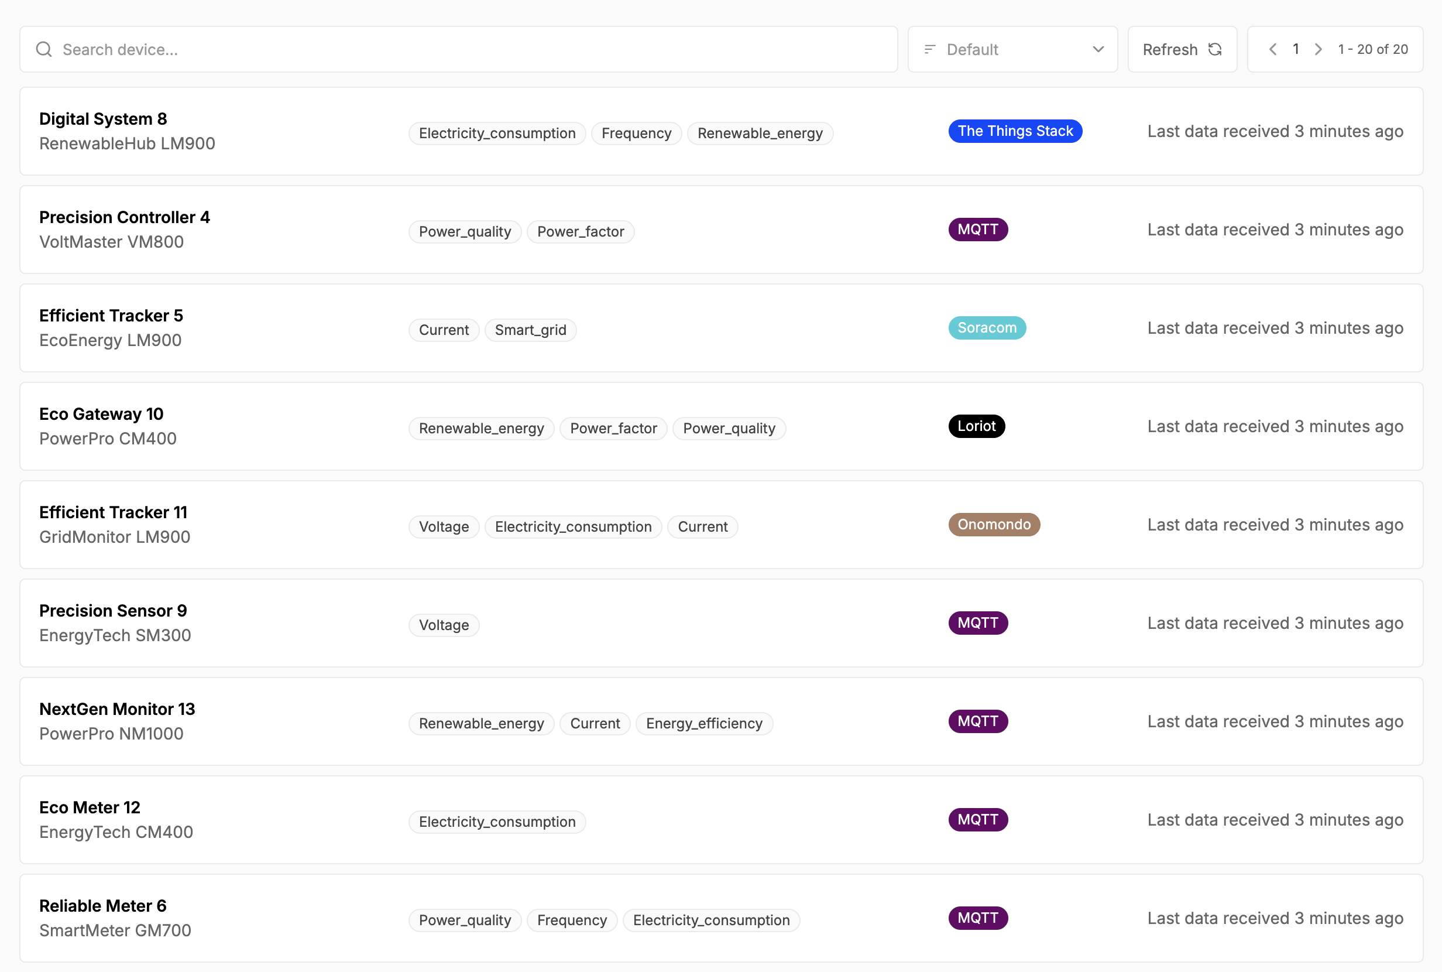Click the Loriot badge
The width and height of the screenshot is (1442, 972).
click(x=976, y=426)
